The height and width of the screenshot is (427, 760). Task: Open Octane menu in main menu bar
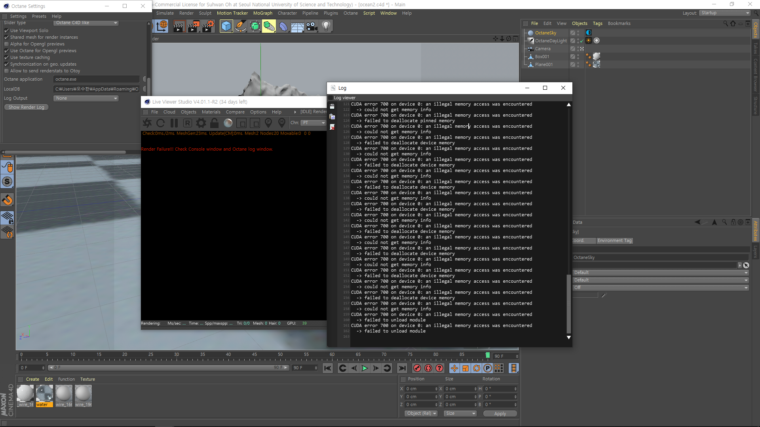351,13
